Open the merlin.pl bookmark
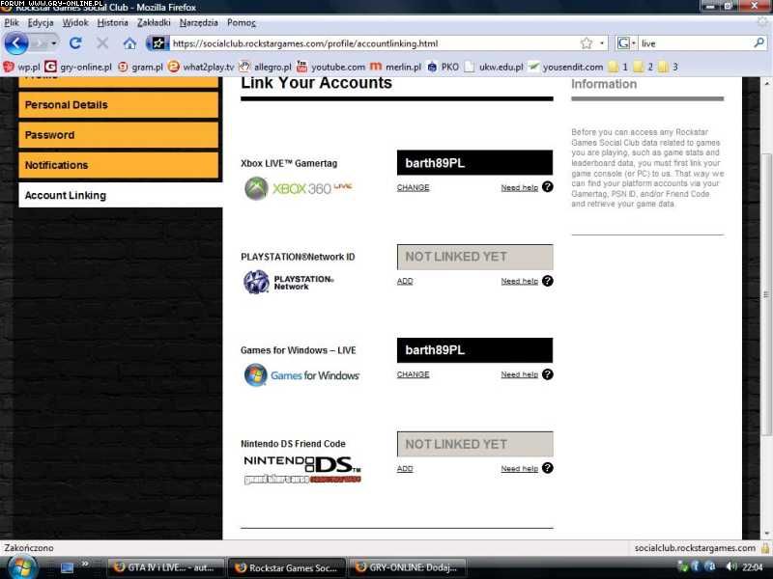This screenshot has width=773, height=579. pyautogui.click(x=396, y=67)
